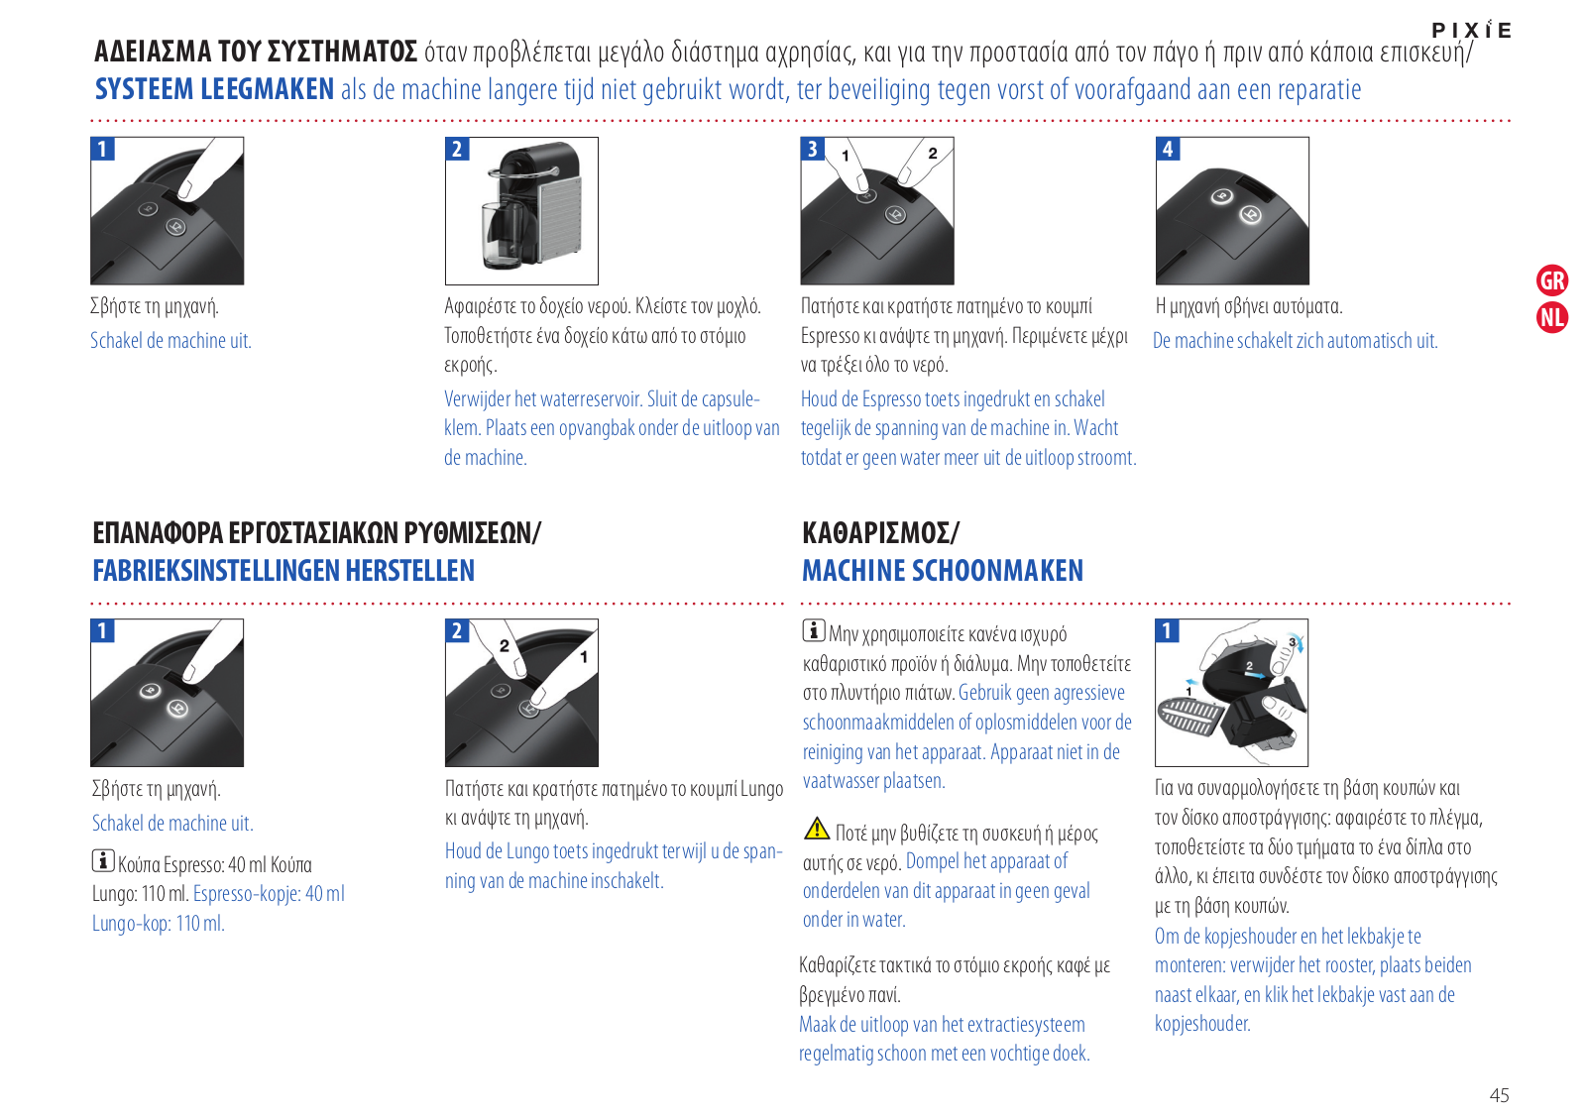Click the red NL language badge
Viewport: 1586px width, 1118px height.
1552,318
